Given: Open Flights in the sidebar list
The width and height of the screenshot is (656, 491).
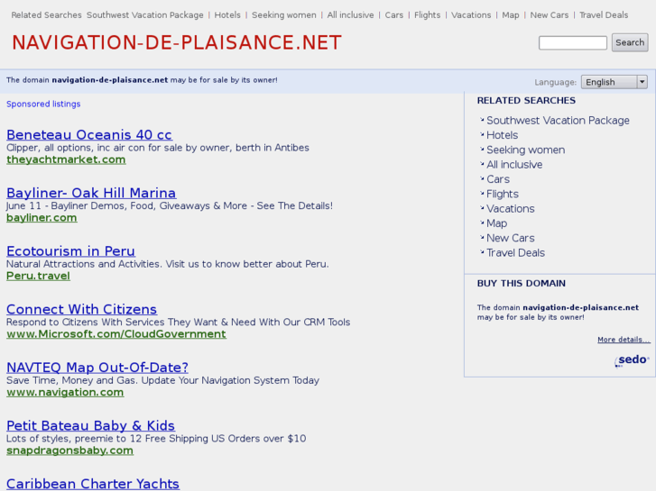Looking at the screenshot, I should (503, 194).
